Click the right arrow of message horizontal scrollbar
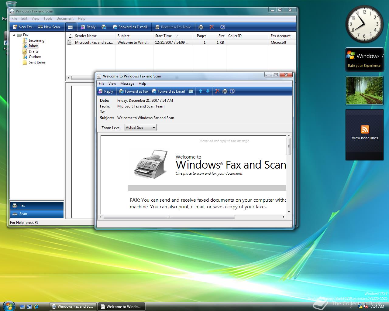This screenshot has height=311, width=389. [x=284, y=217]
